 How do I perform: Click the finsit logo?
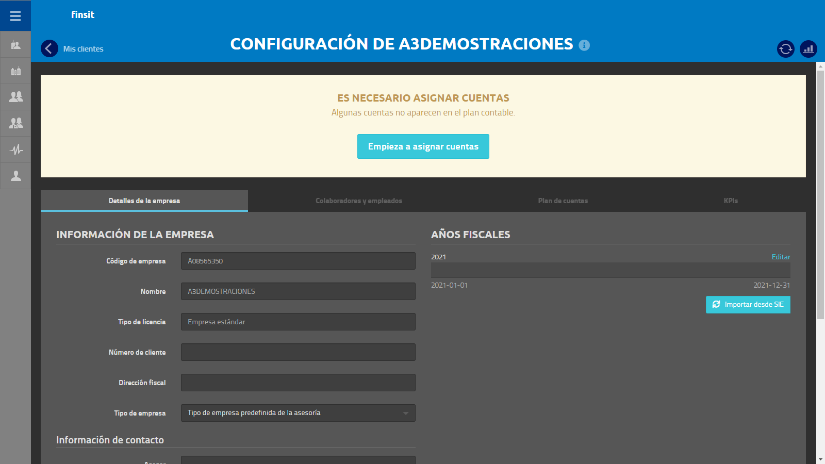tap(82, 14)
